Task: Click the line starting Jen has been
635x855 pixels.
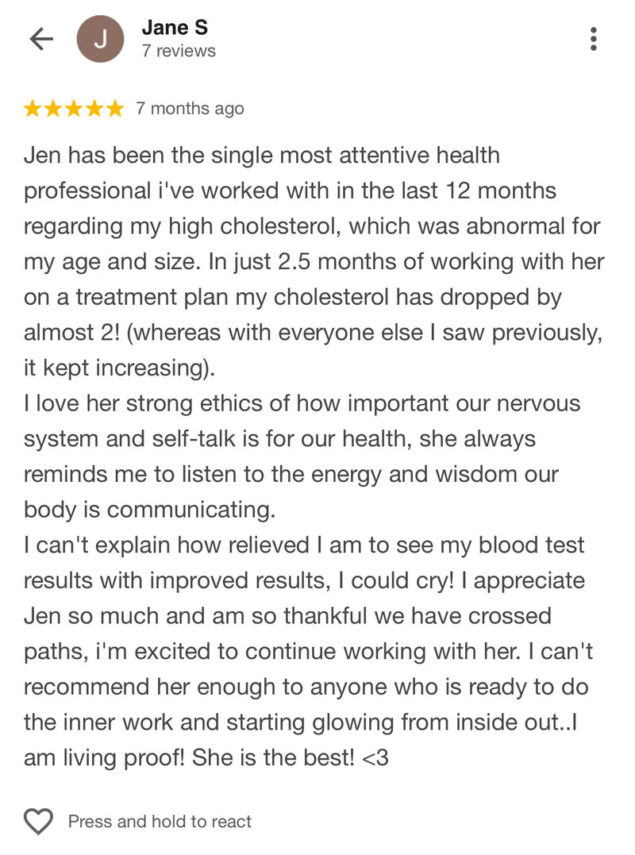Action: tap(262, 156)
